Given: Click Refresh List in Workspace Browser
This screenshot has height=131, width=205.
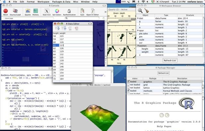Looking at the screenshot, I should pos(170,61).
